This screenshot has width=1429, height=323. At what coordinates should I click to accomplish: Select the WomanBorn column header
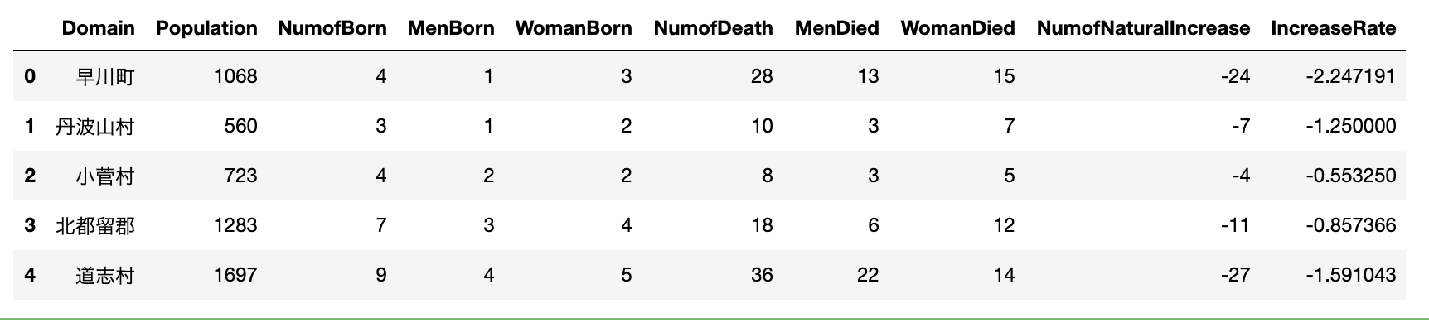[574, 28]
